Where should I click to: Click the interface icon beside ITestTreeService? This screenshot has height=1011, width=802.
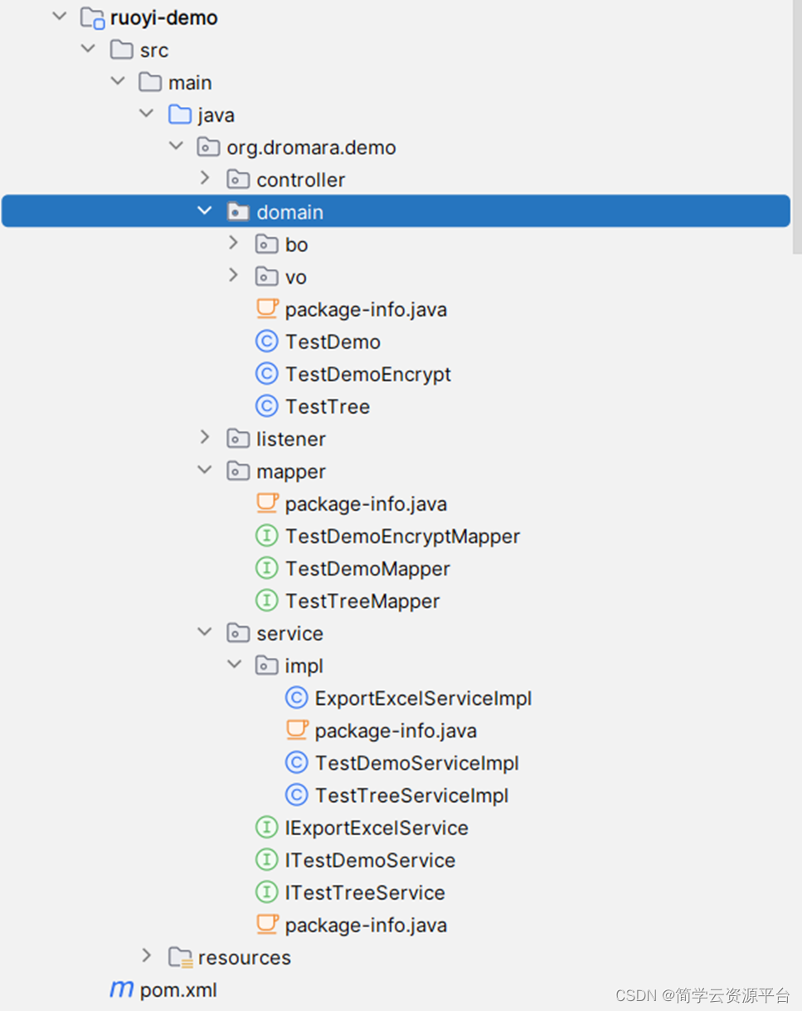(266, 892)
